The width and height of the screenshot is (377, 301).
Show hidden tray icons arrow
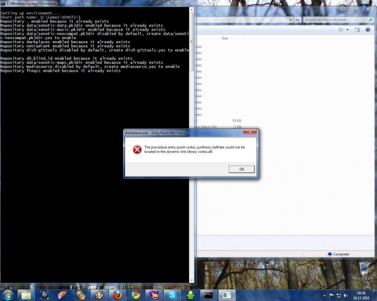(x=324, y=295)
